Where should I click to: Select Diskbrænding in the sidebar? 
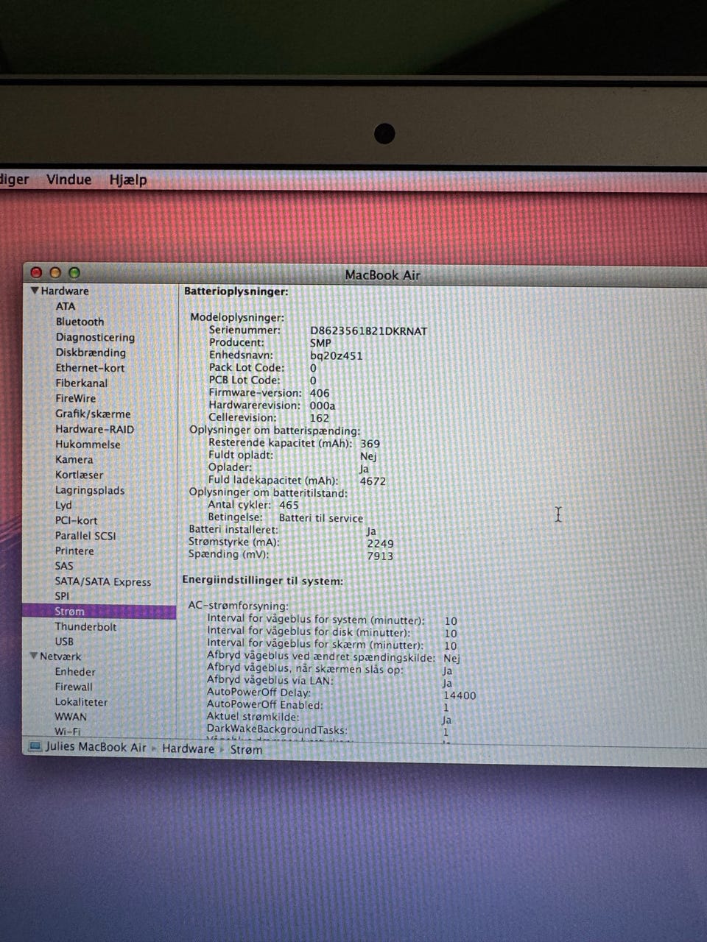(x=91, y=353)
